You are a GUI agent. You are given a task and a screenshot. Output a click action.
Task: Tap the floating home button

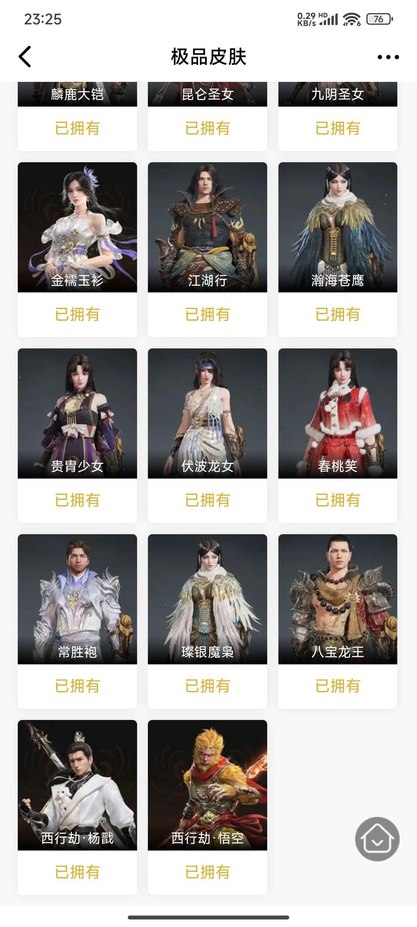click(377, 839)
